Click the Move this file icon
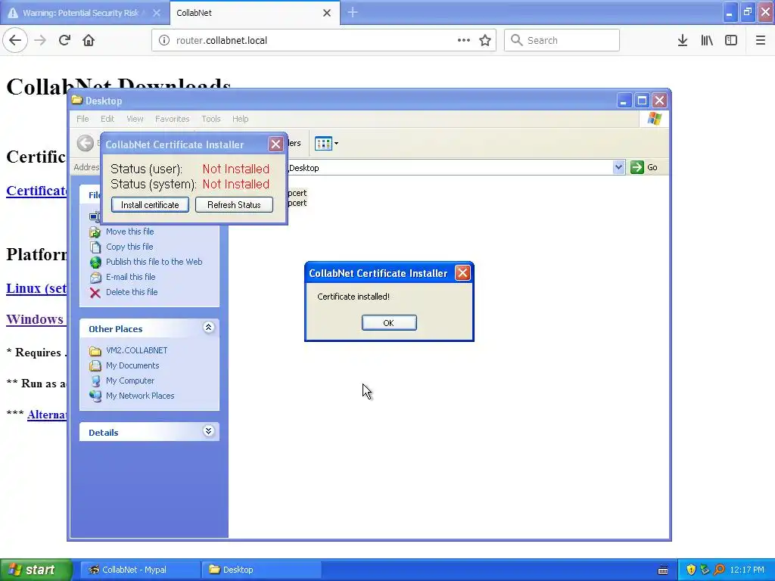Image resolution: width=775 pixels, height=581 pixels. 95,231
